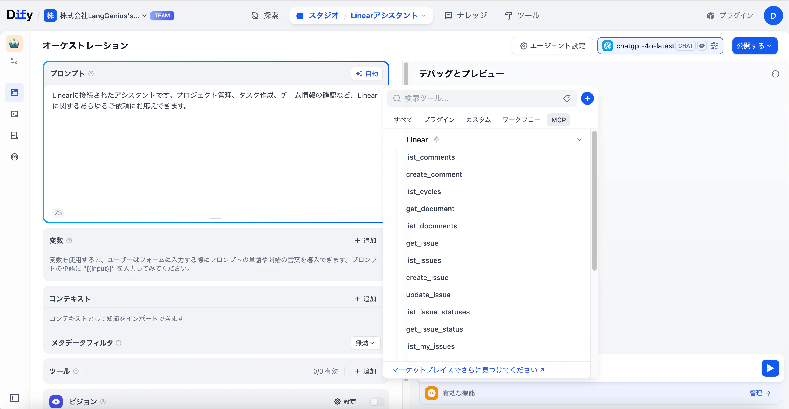Open the chatgpt-4o-latest model selector
The image size is (789, 409).
(660, 46)
